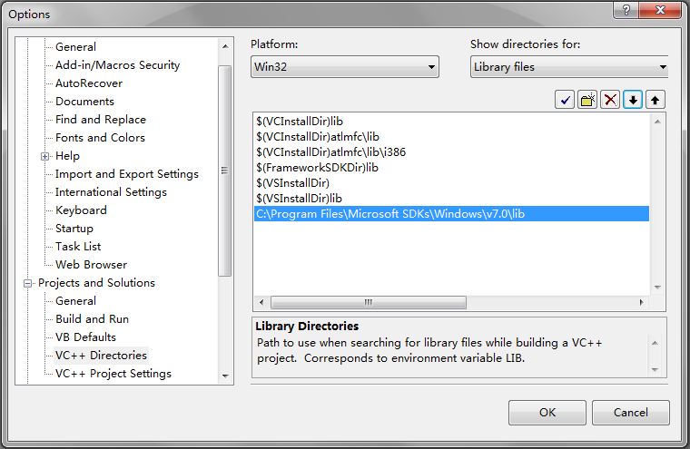Click the Check Entries checkmark icon

(x=566, y=100)
